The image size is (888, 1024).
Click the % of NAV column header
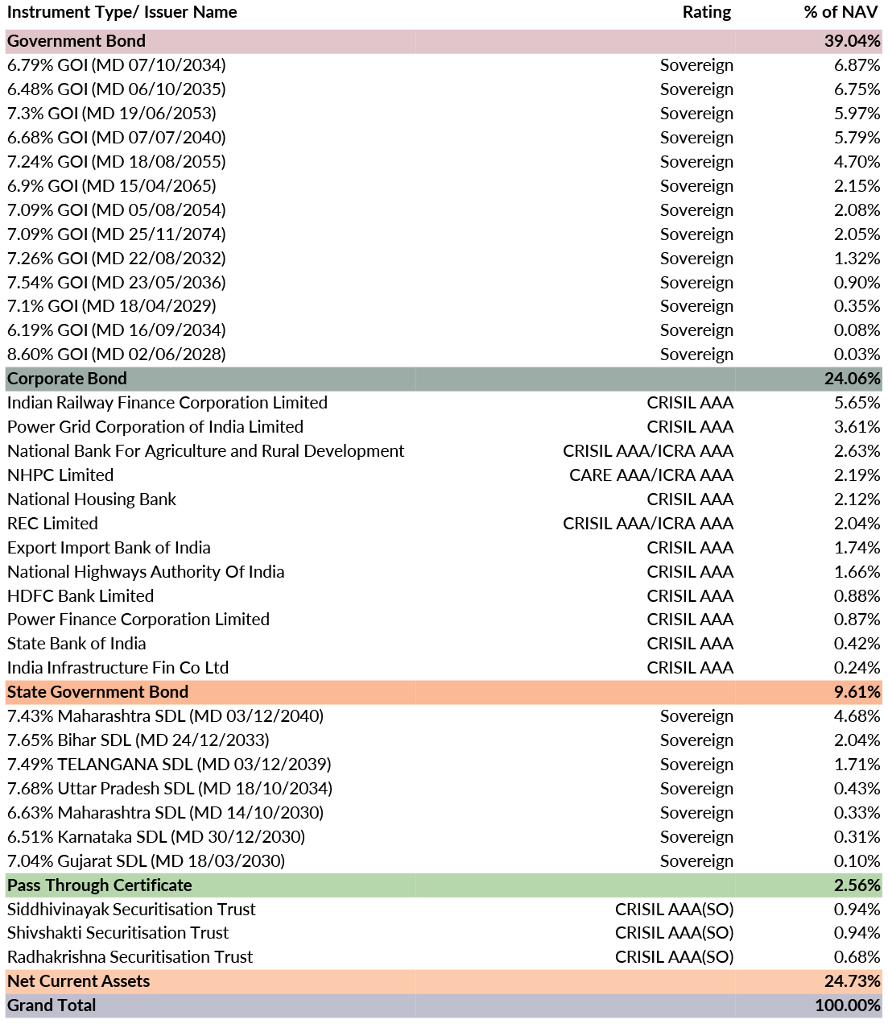(841, 12)
